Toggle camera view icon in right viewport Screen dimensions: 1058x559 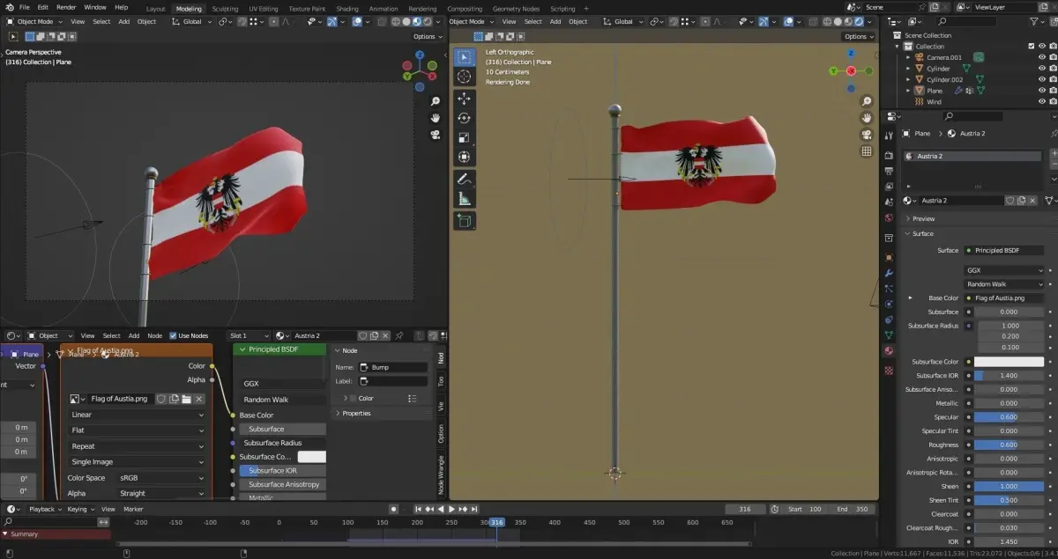pos(867,135)
